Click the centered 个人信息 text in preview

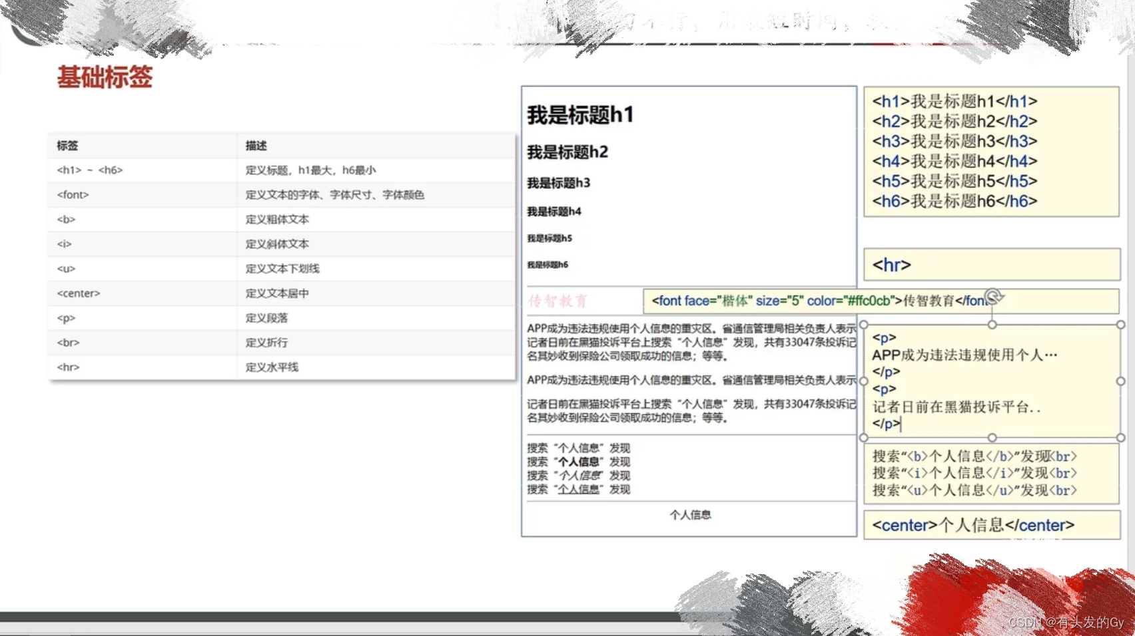(689, 514)
